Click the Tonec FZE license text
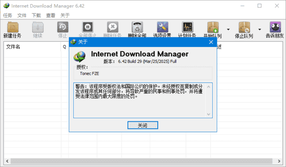This screenshot has width=286, height=167. click(x=89, y=73)
